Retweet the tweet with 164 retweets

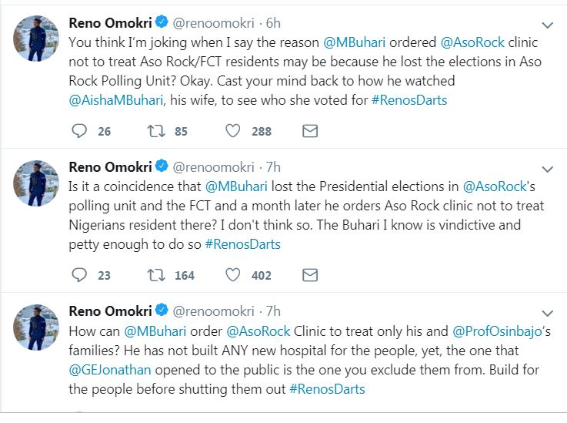[153, 275]
